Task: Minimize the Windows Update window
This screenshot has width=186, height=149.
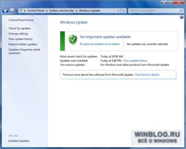Action: (x=165, y=2)
